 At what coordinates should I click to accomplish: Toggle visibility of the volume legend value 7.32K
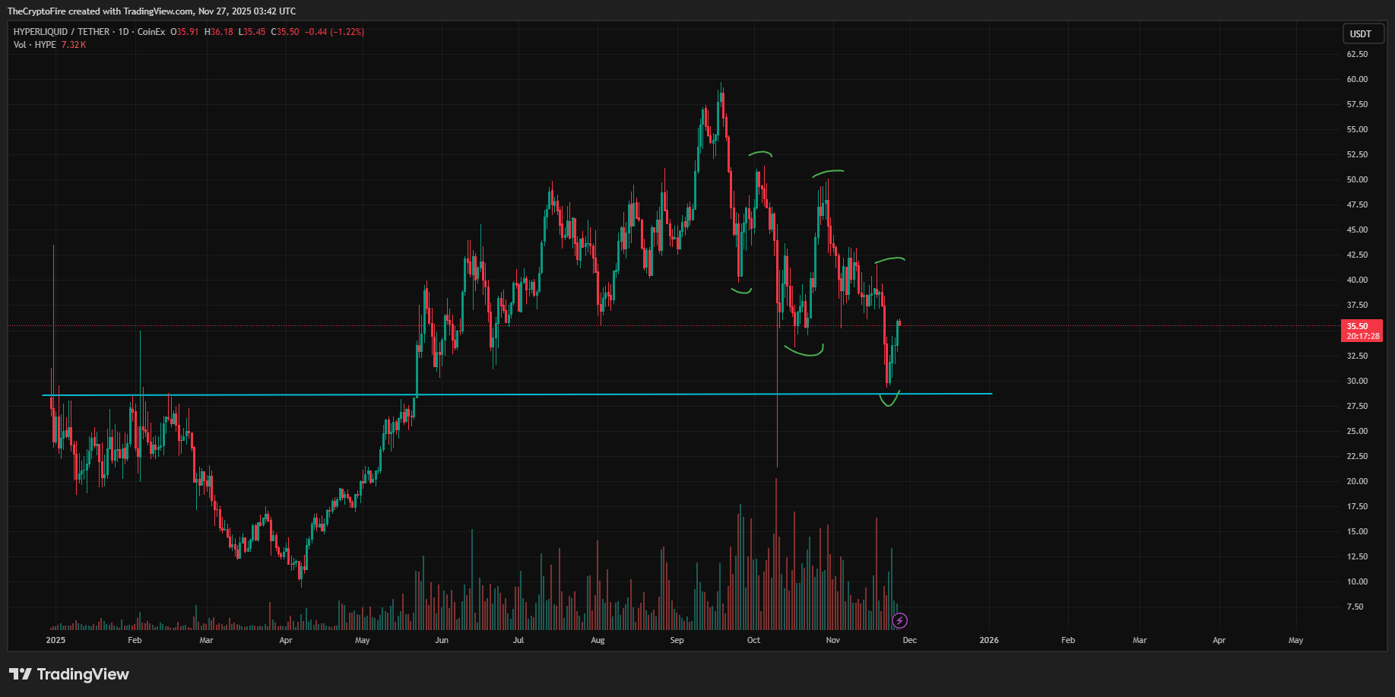tap(74, 44)
